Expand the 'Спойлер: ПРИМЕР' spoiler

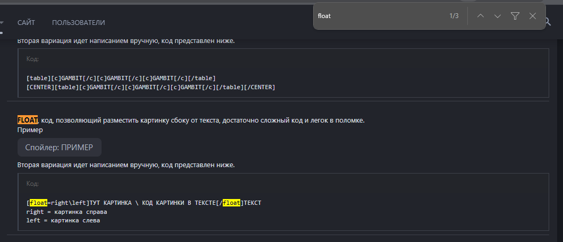coord(59,147)
